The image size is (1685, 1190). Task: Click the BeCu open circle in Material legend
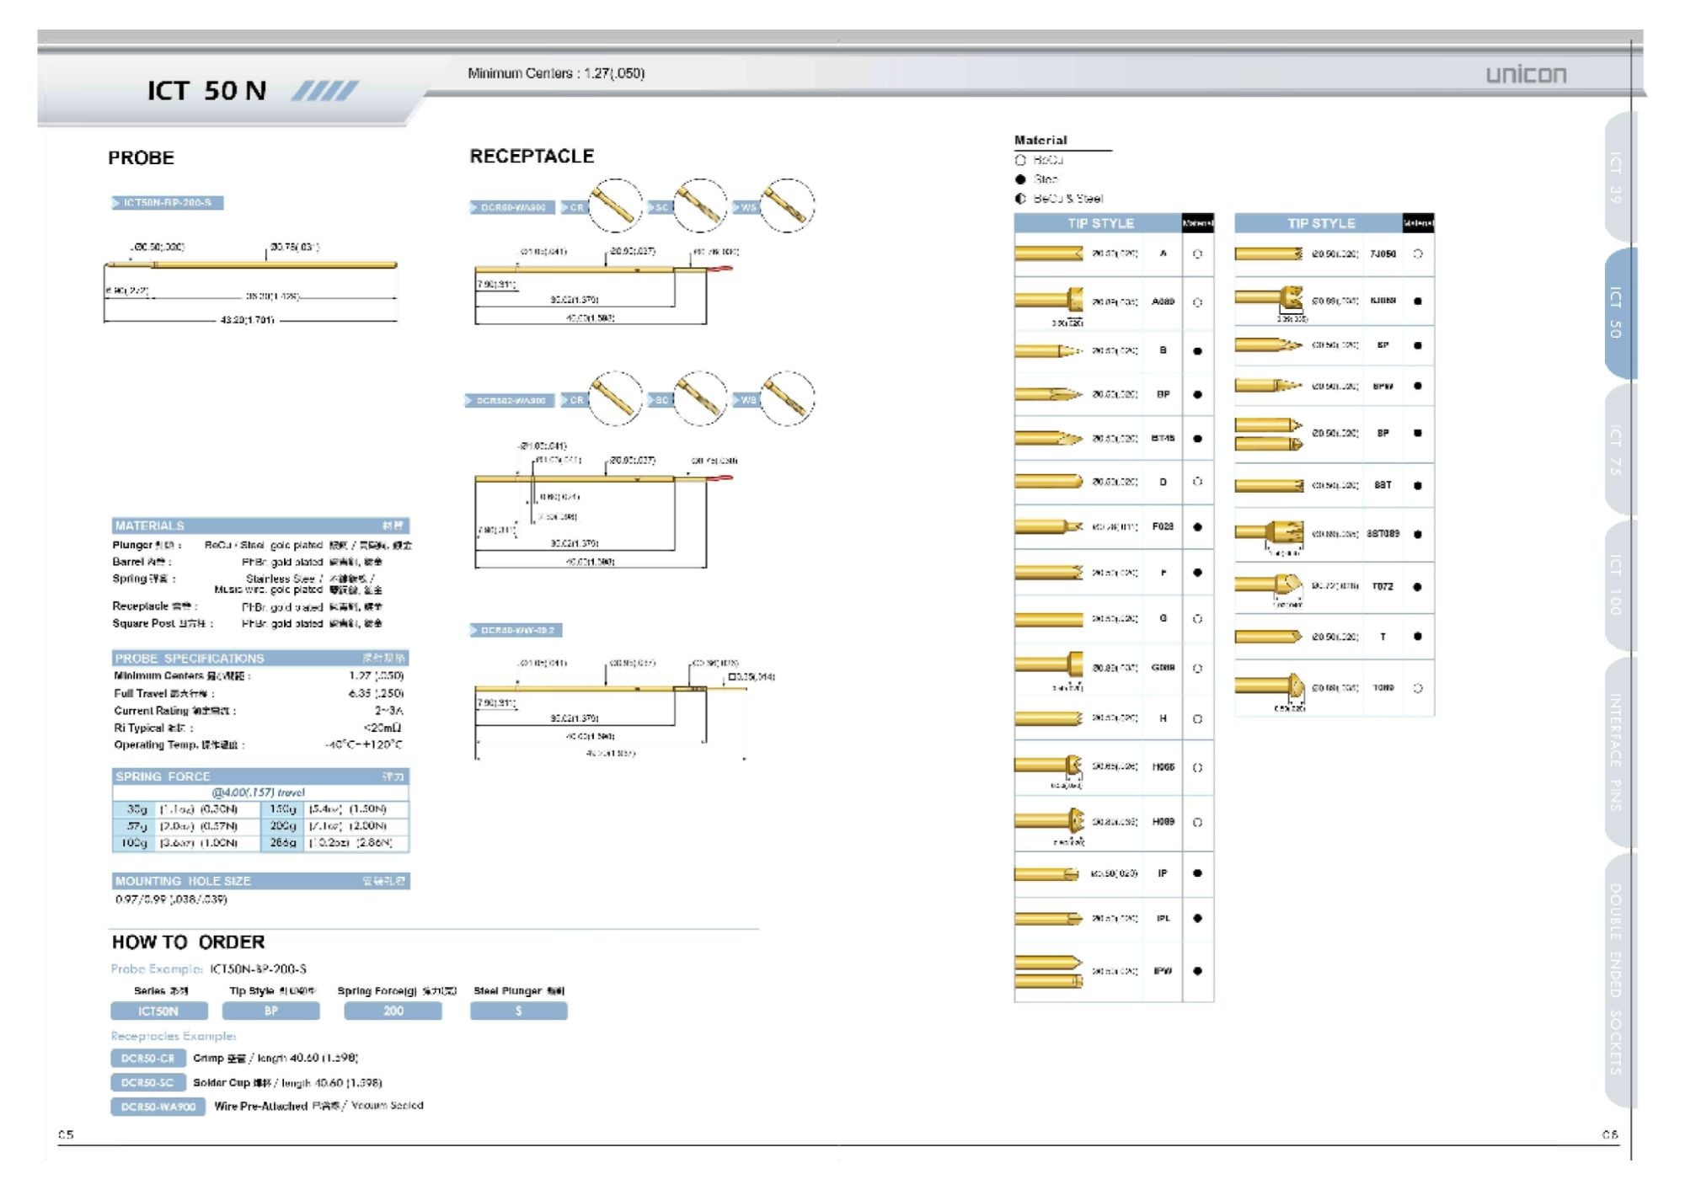pyautogui.click(x=1020, y=160)
